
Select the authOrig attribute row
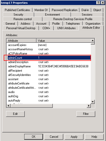pyautogui.click(x=49, y=96)
